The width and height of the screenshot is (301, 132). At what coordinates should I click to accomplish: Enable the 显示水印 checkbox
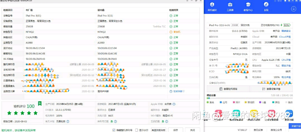pos(137,130)
